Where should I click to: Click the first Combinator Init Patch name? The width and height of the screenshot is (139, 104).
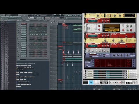coord(108,71)
